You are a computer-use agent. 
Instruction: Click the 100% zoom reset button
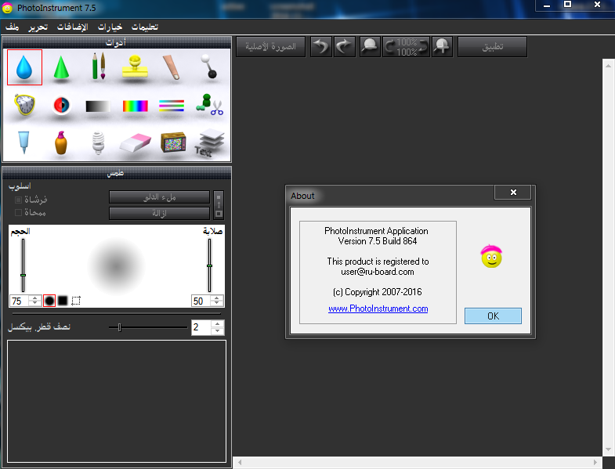[x=406, y=47]
